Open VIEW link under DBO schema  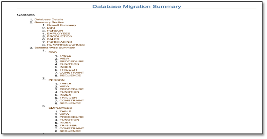pyautogui.click(x=64, y=59)
